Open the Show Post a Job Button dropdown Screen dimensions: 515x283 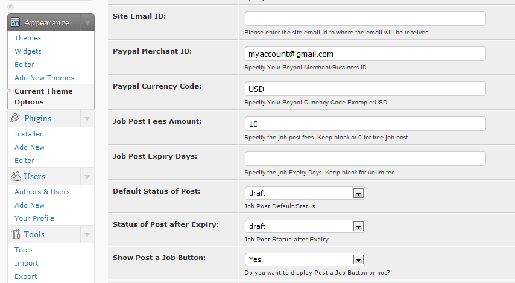(x=305, y=259)
